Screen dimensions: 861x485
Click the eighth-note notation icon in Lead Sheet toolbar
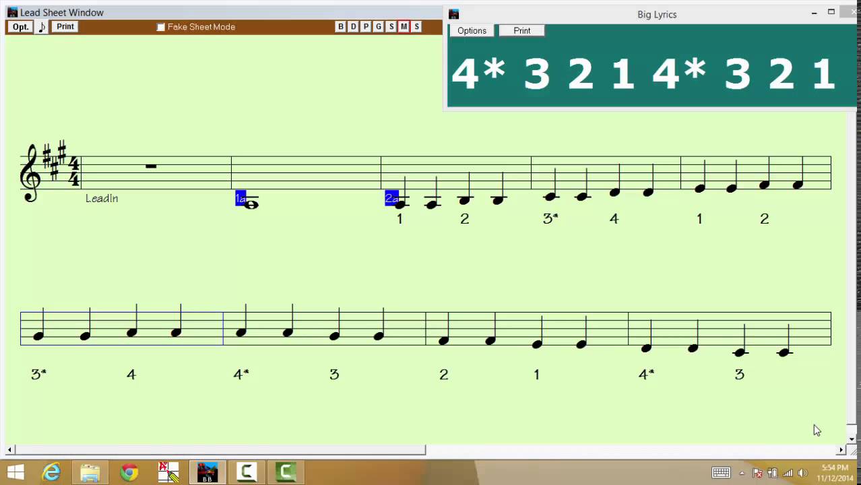point(42,27)
